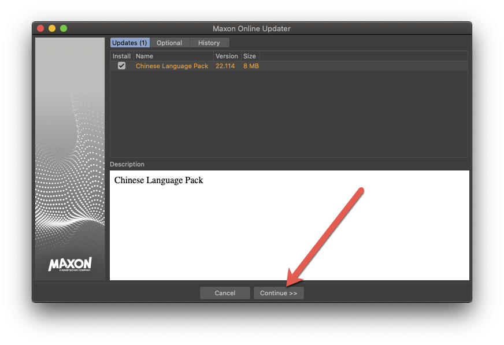The height and width of the screenshot is (345, 504).
Task: Cancel the updater dialog
Action: tap(225, 293)
